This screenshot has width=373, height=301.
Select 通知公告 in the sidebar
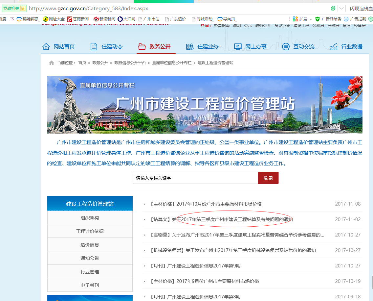point(90,258)
